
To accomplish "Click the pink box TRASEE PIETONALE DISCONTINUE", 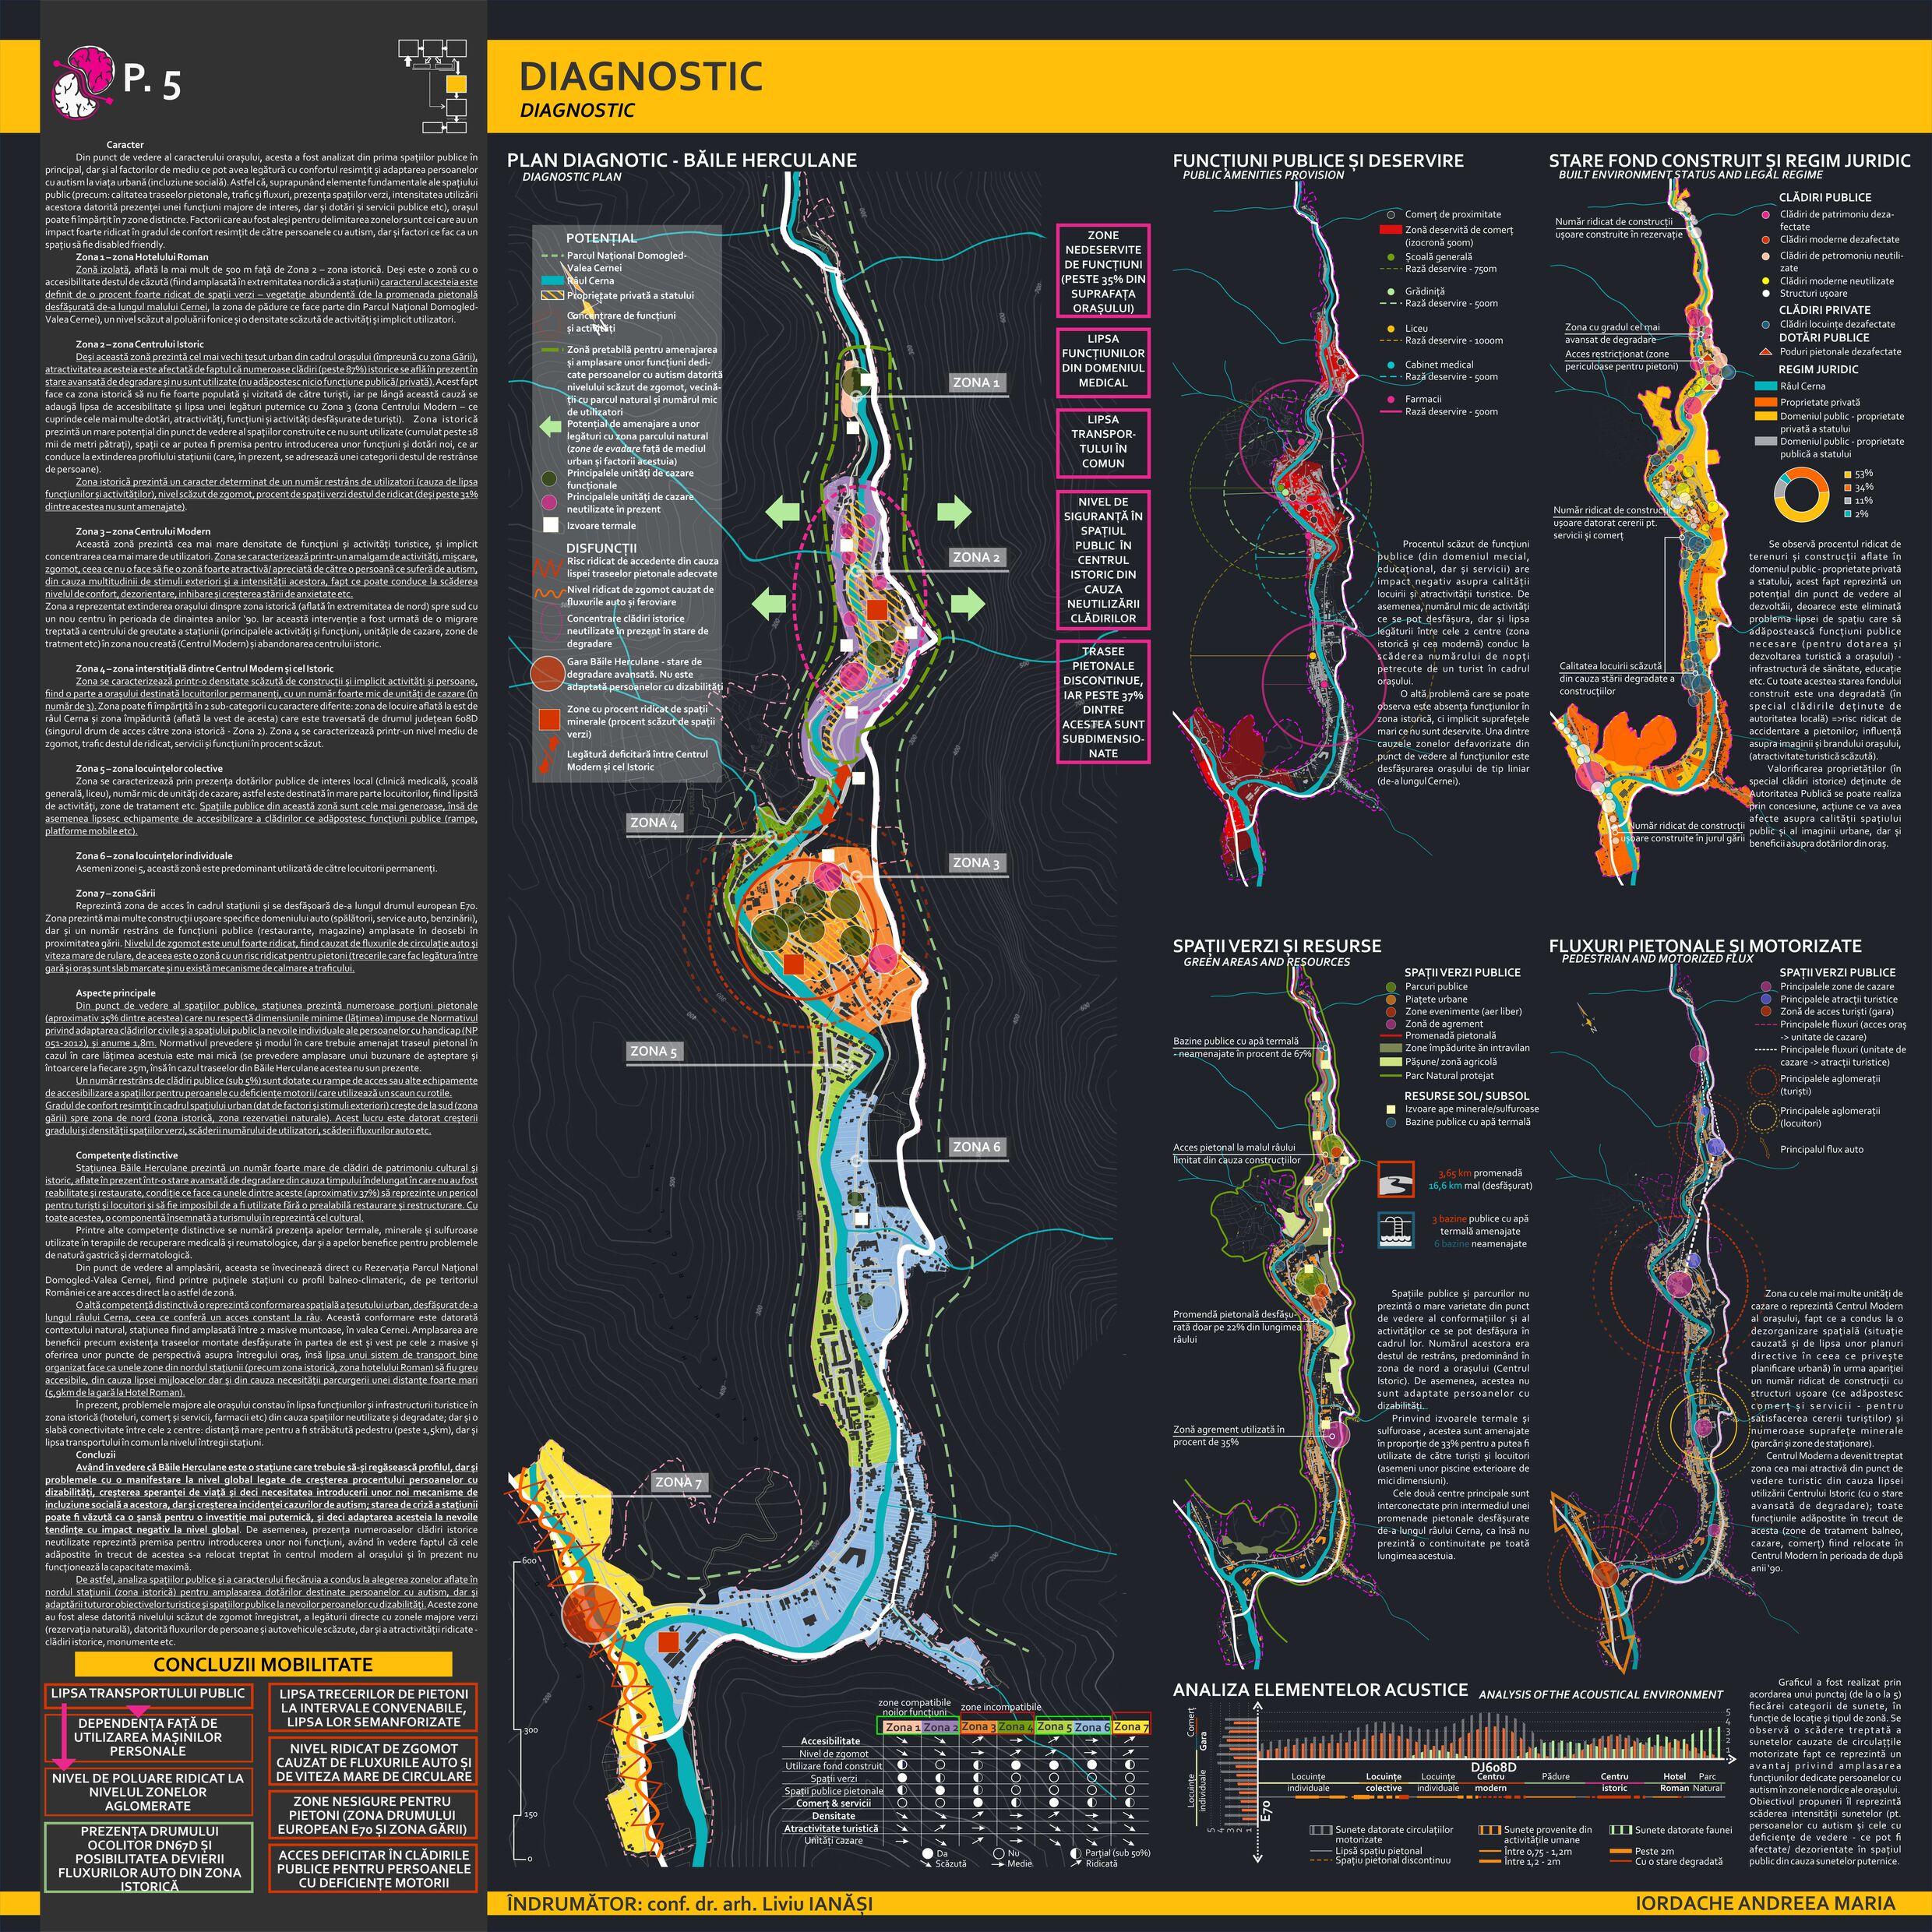I will point(1103,702).
